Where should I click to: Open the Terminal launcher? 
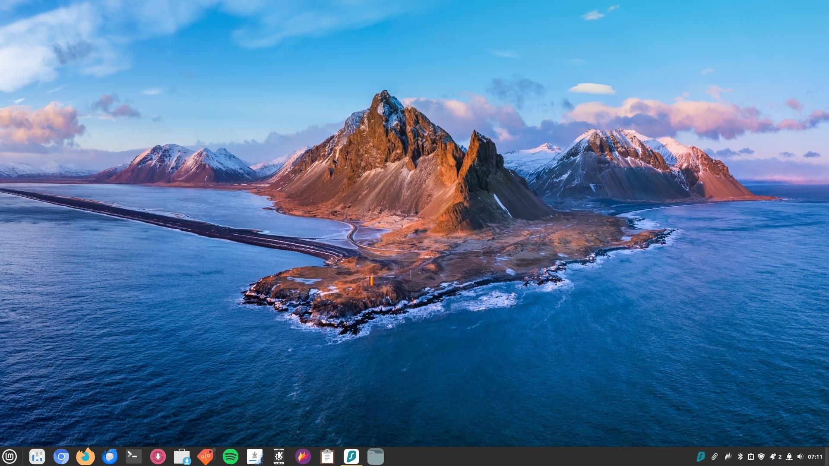134,457
